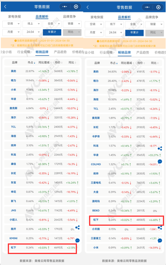Open 奥克斯 brand in the left panel list

(13, 108)
